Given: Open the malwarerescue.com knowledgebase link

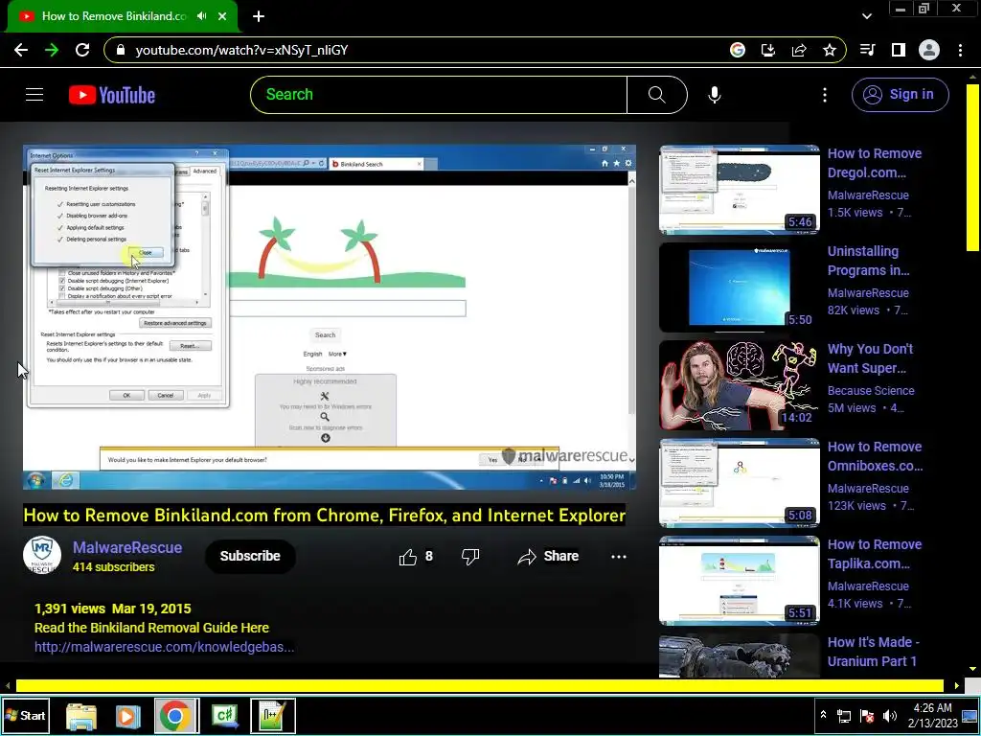Looking at the screenshot, I should pyautogui.click(x=164, y=647).
